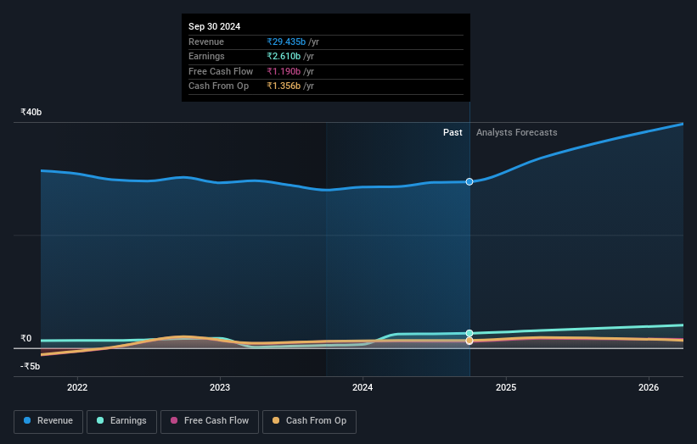Click the pink Free Cash Flow legend dot

point(174,420)
